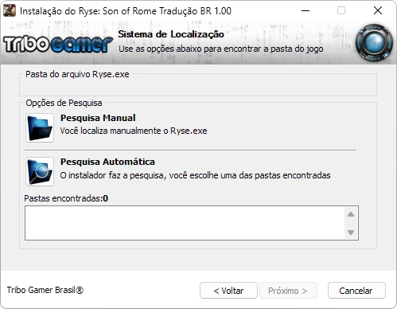Click the Pesquisa Manual folder icon
397x309 pixels.
(40, 127)
